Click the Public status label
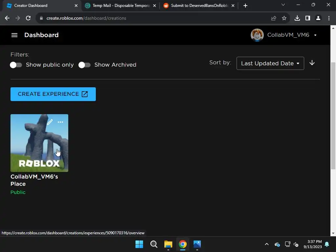Viewport: 336px width, 252px height. [18, 192]
